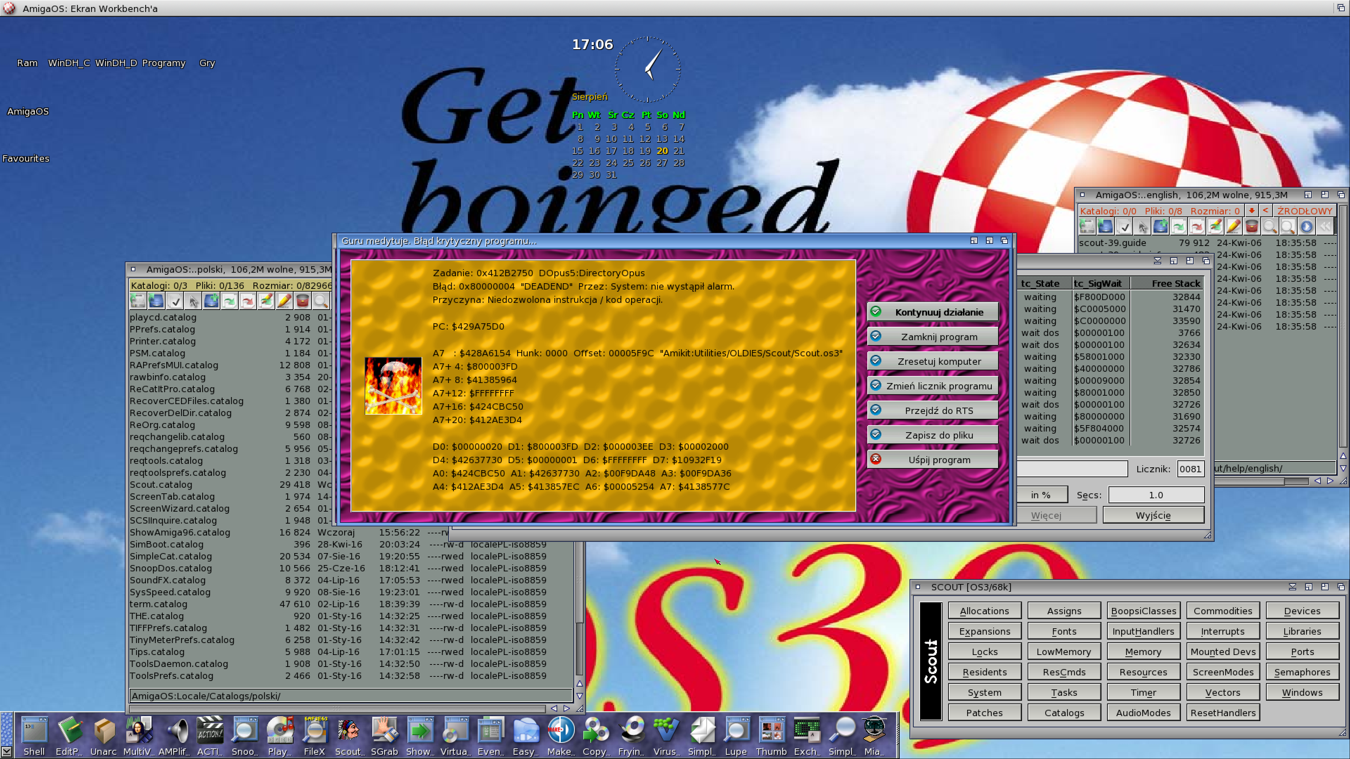Open Favourites desktop item

click(x=26, y=158)
